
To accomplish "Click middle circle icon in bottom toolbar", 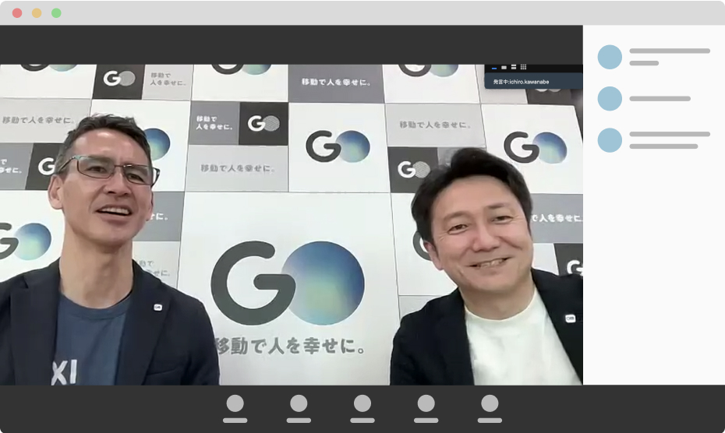I will 362,403.
